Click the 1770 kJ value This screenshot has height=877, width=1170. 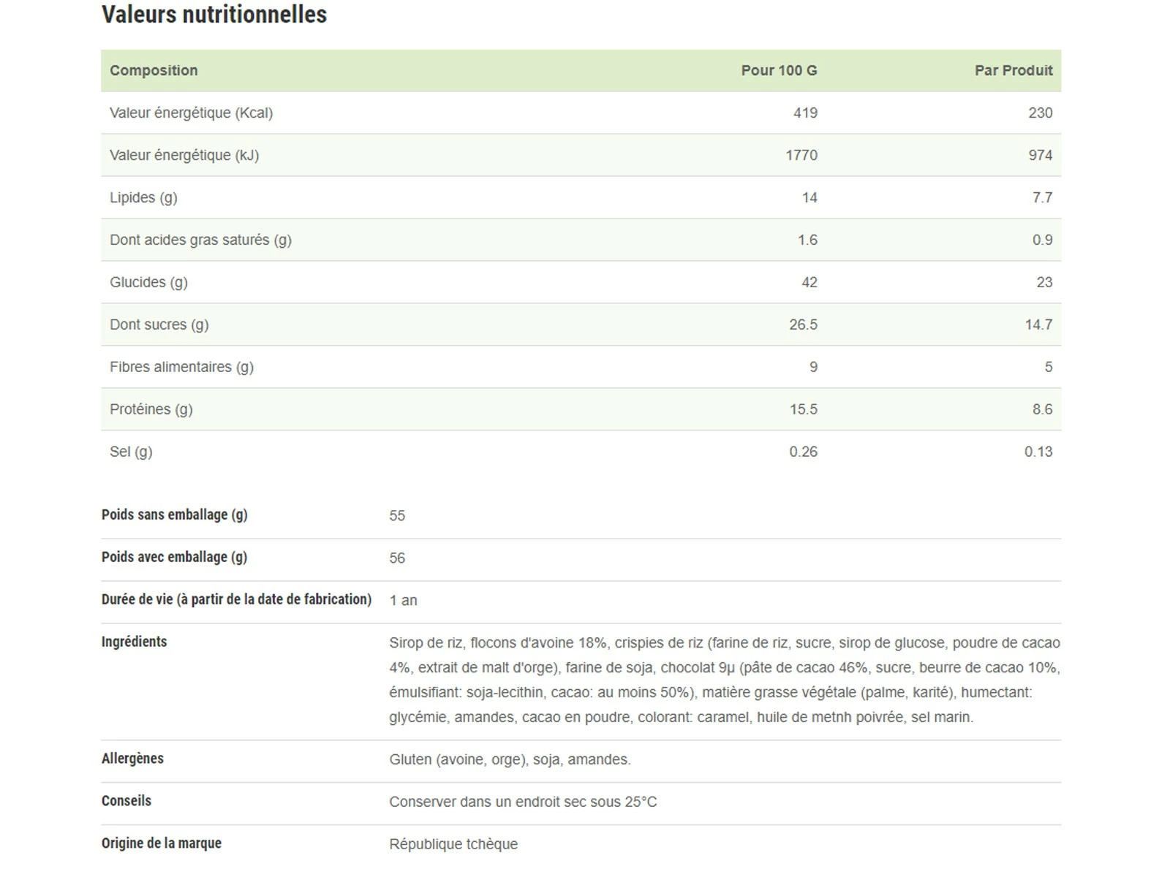[x=801, y=155]
